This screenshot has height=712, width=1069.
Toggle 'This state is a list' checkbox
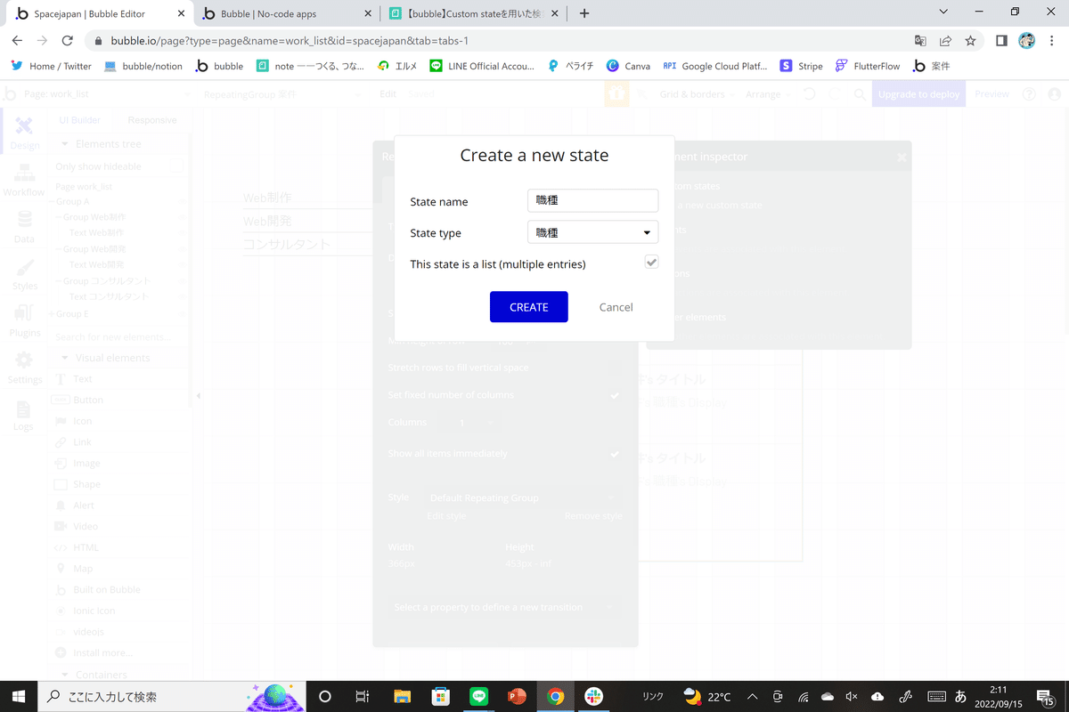click(651, 263)
